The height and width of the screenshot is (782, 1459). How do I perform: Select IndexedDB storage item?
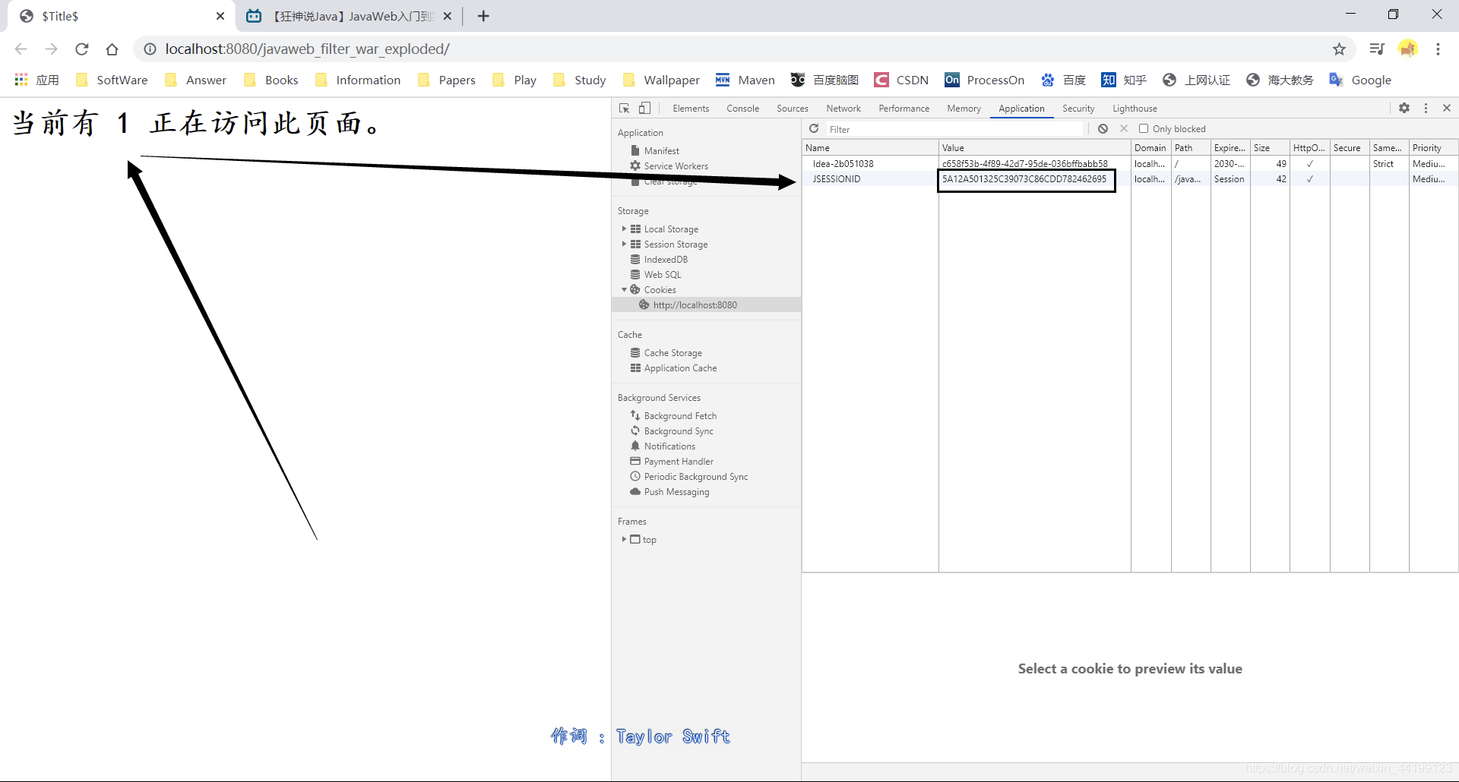[666, 260]
